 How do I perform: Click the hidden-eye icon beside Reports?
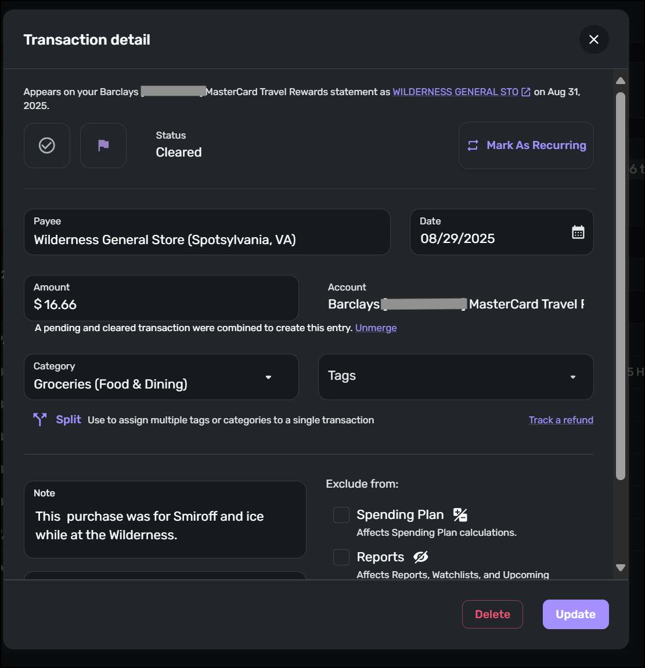pyautogui.click(x=421, y=557)
